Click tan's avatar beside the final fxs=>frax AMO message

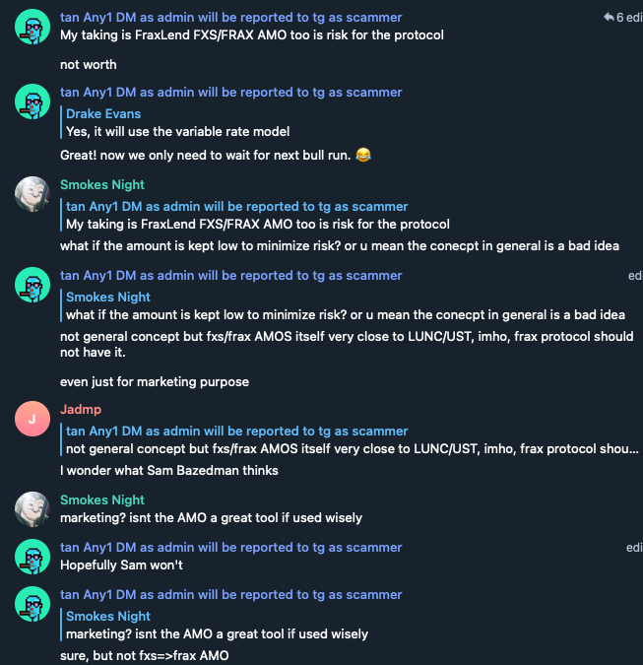pyautogui.click(x=33, y=605)
